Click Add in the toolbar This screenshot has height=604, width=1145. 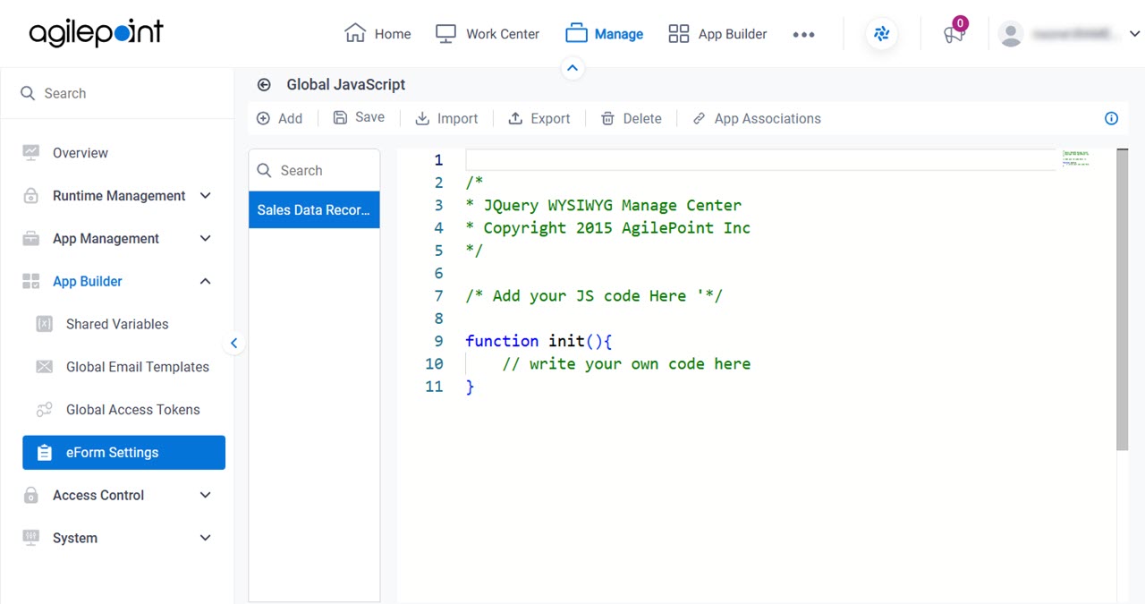click(280, 118)
